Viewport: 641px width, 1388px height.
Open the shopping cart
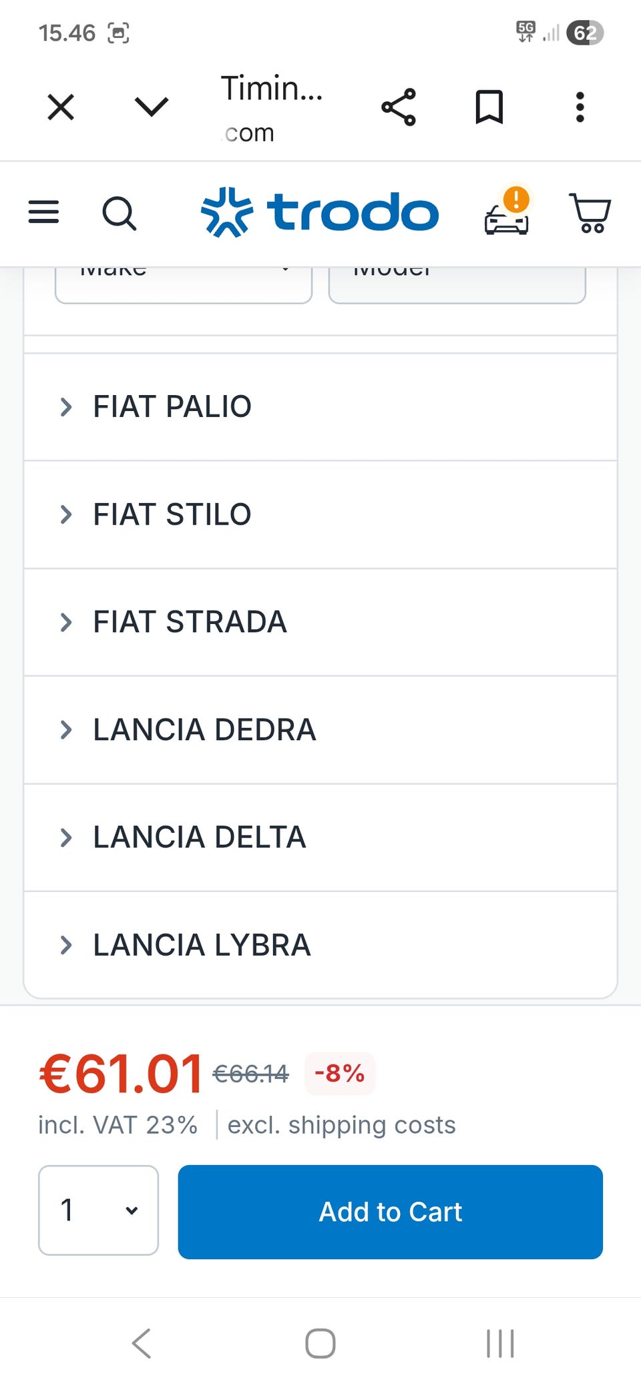pyautogui.click(x=590, y=213)
